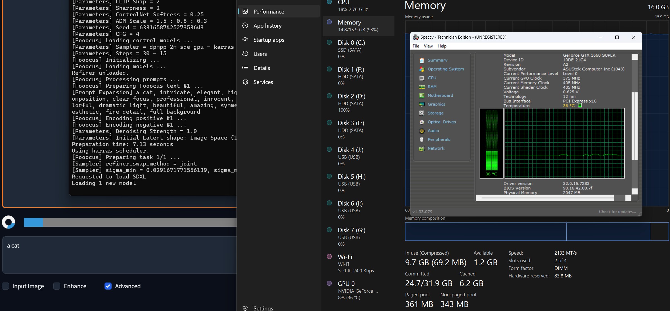Image resolution: width=670 pixels, height=311 pixels.
Task: Click Check for updates link
Action: point(617,212)
